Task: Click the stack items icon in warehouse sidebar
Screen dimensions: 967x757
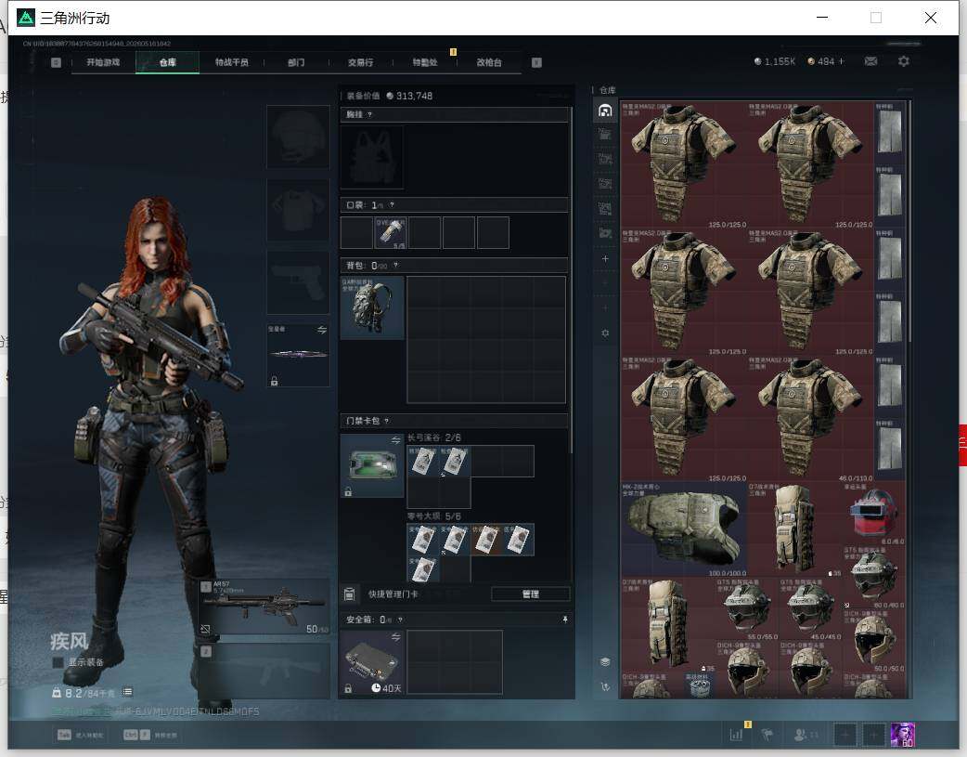Action: (x=605, y=662)
